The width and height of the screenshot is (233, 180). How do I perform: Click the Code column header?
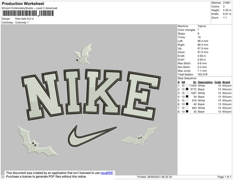pos(218,82)
